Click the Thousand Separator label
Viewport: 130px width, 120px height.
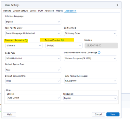tap(15, 40)
